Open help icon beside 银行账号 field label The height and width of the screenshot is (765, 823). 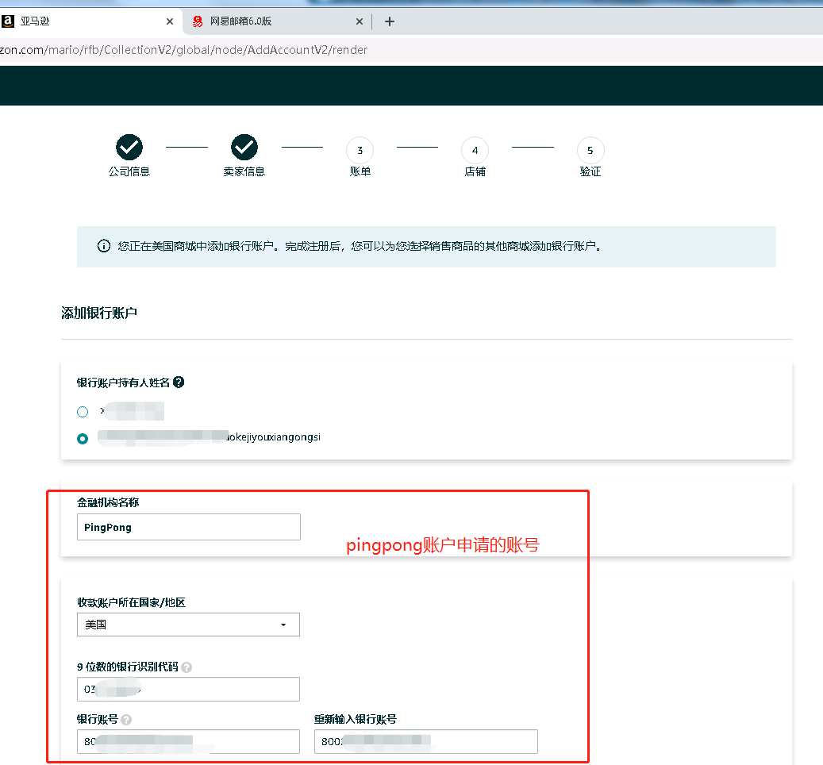pos(127,720)
